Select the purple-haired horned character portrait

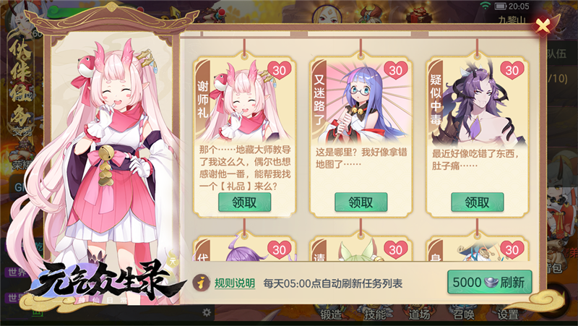479,104
